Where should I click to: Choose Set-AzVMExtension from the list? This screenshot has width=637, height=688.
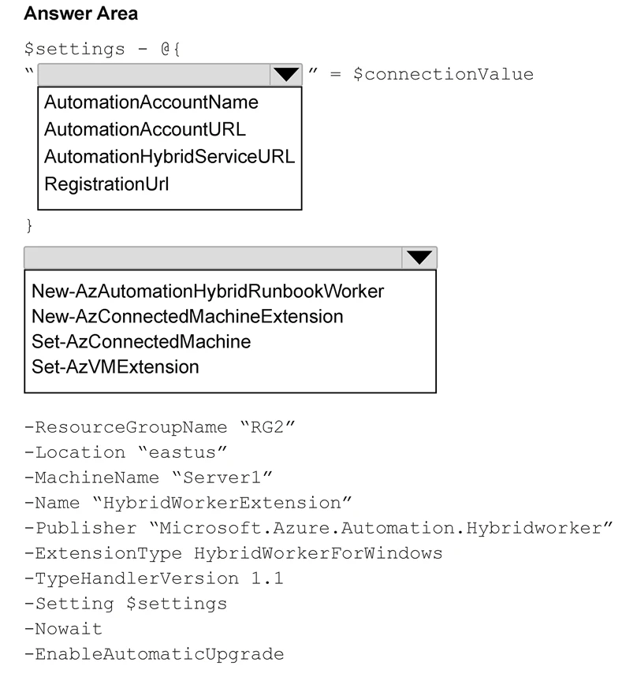point(115,366)
